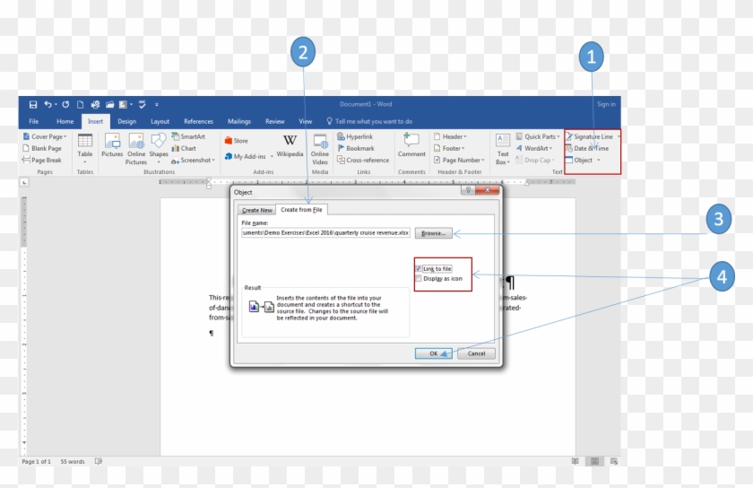Click the Undo arrow icon

[x=48, y=104]
